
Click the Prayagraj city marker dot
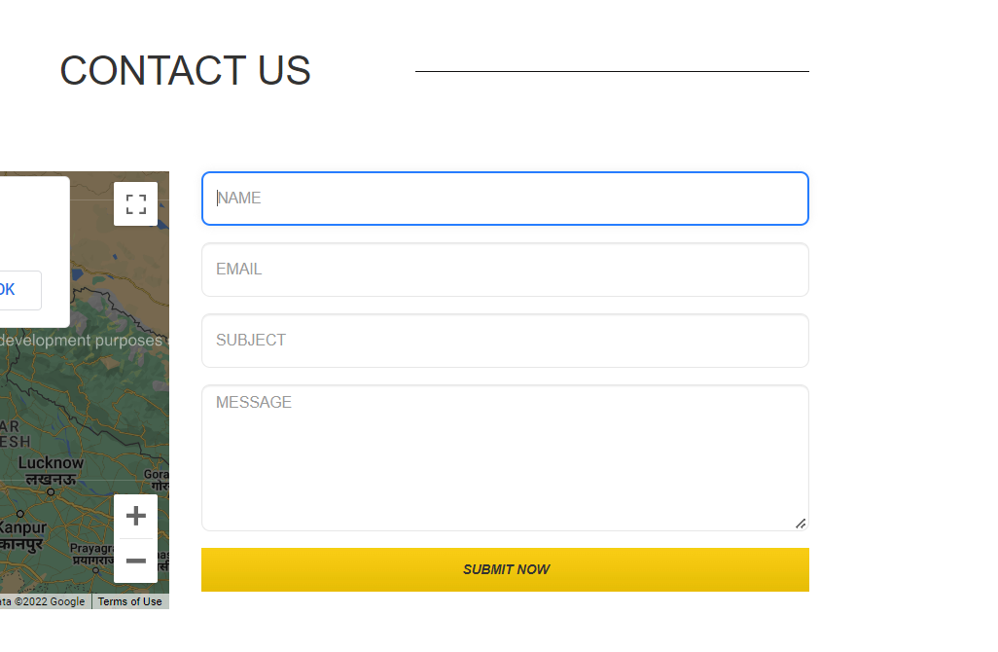coord(96,570)
